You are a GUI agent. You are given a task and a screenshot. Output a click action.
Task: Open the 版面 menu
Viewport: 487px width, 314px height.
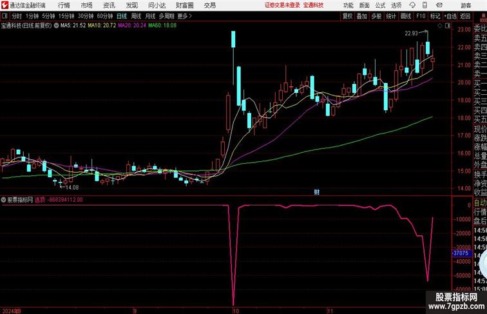click(x=365, y=5)
